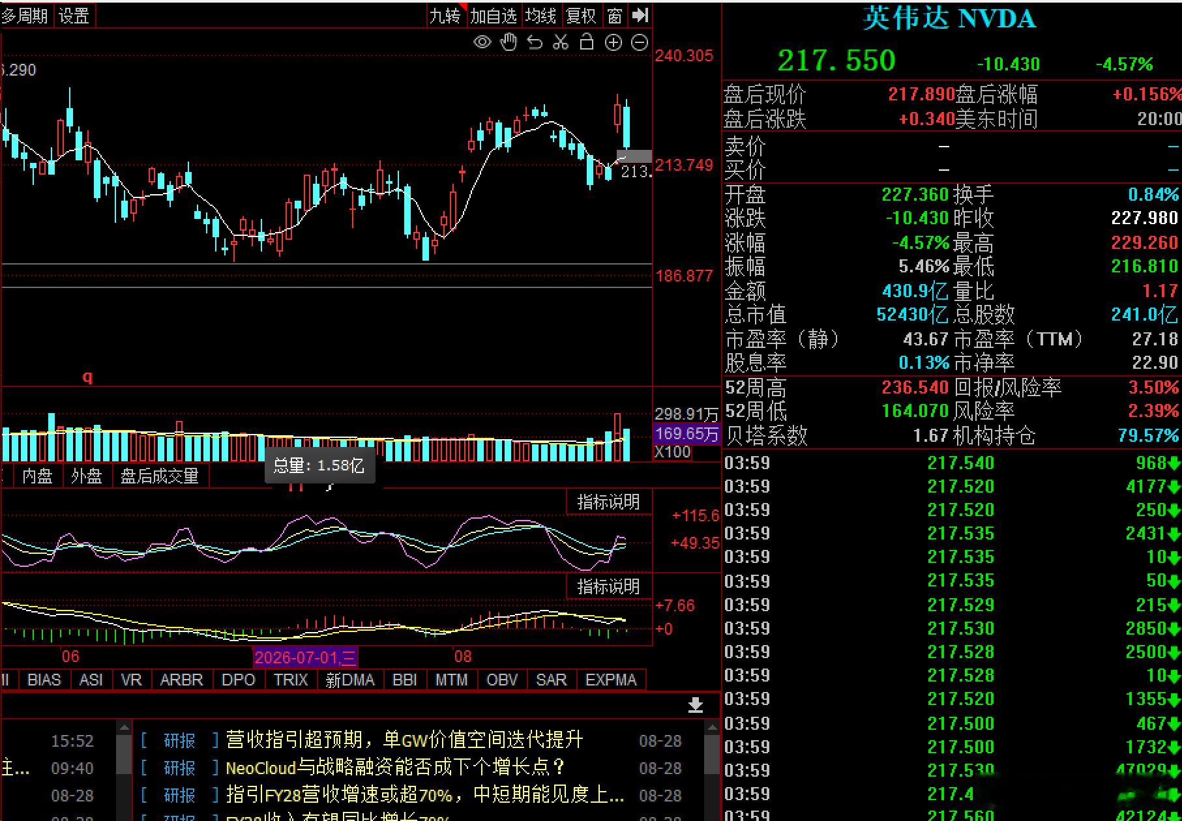
Task: Open the 多周期 multi-period menu
Action: tap(25, 16)
